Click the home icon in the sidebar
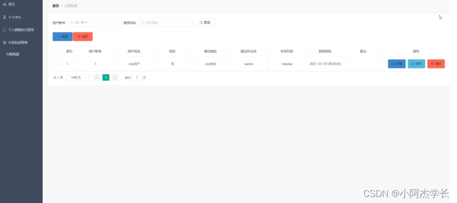 coord(5,5)
